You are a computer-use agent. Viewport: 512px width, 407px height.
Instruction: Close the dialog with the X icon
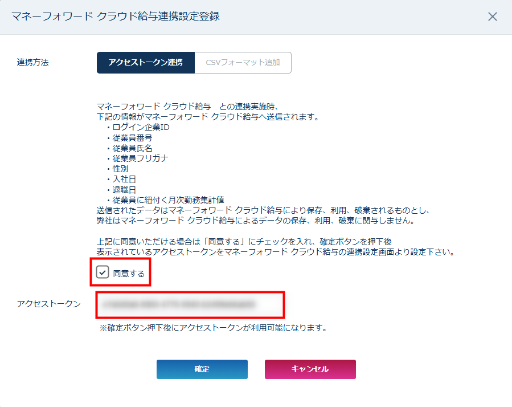click(493, 17)
